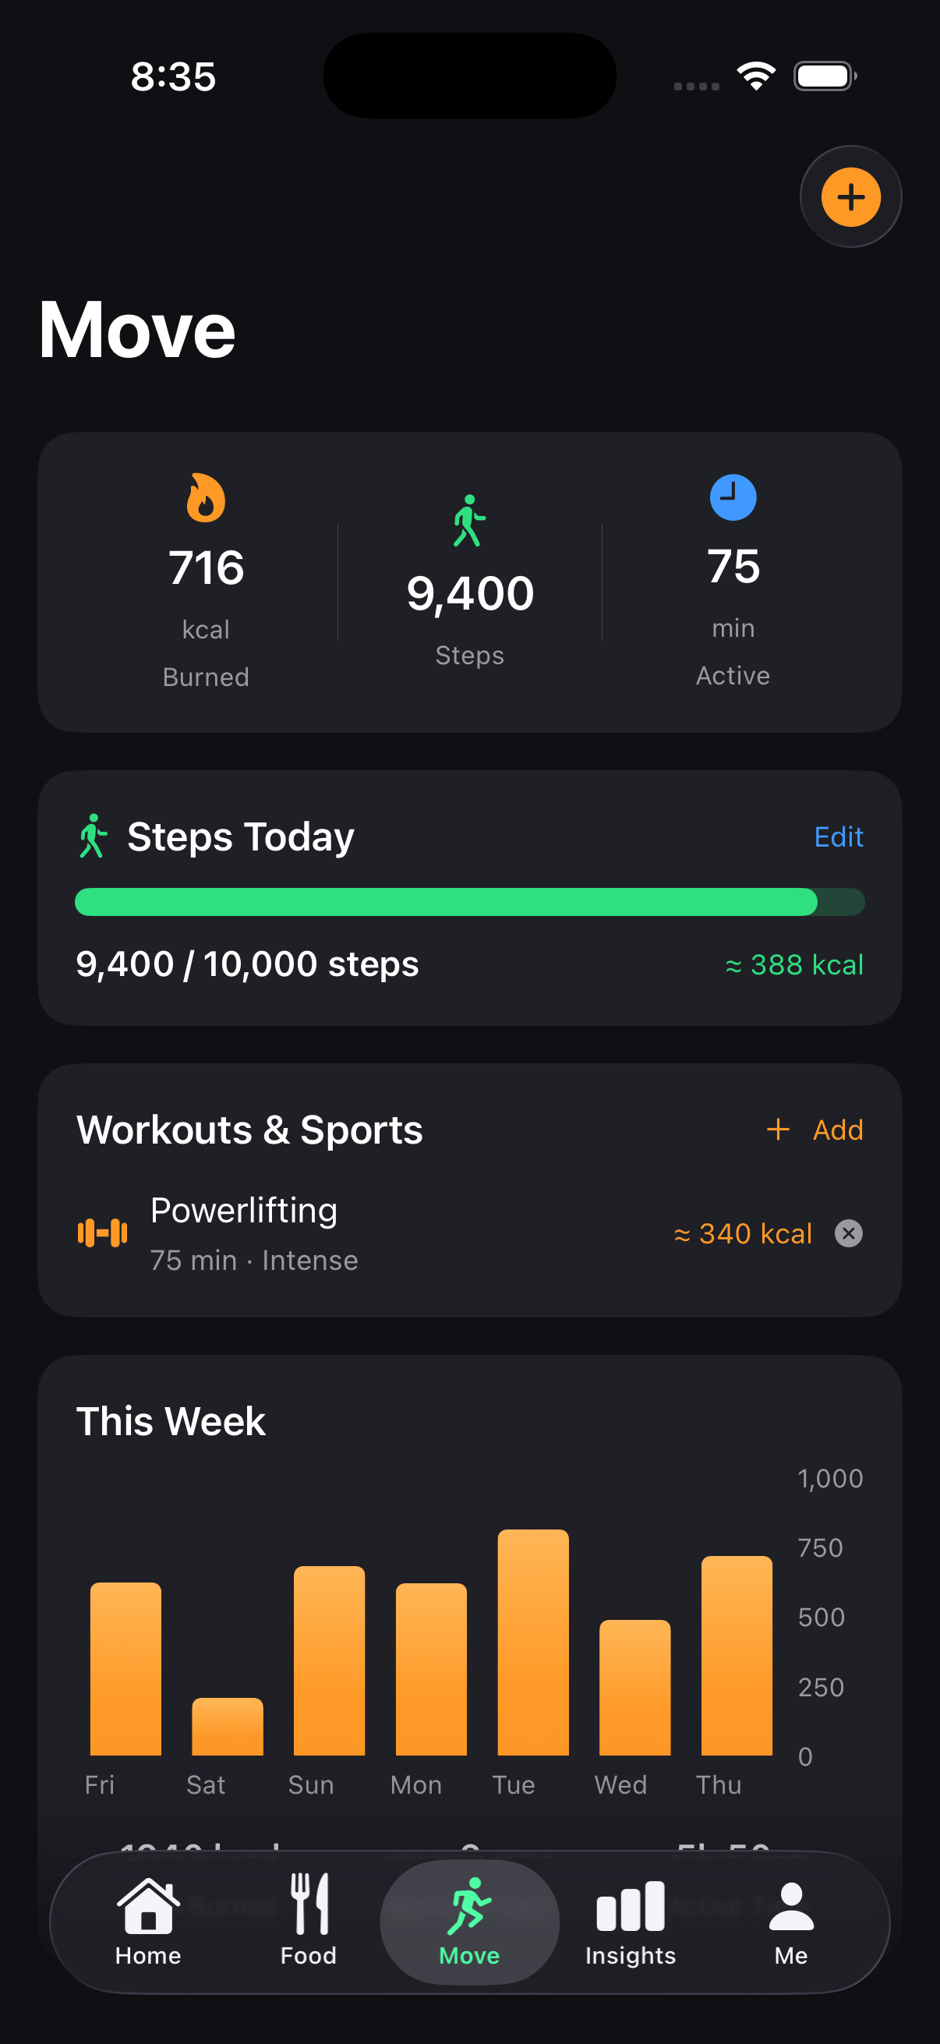Viewport: 940px width, 2044px height.
Task: Go to the Me profile tab
Action: click(x=791, y=1922)
